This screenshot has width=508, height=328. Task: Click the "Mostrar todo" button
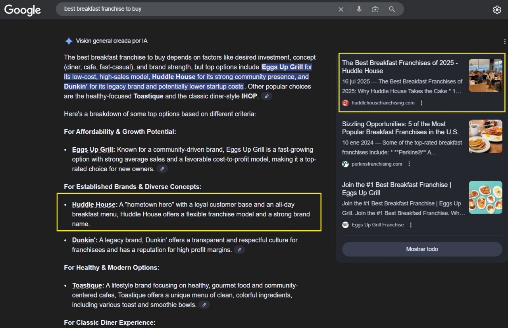point(422,249)
